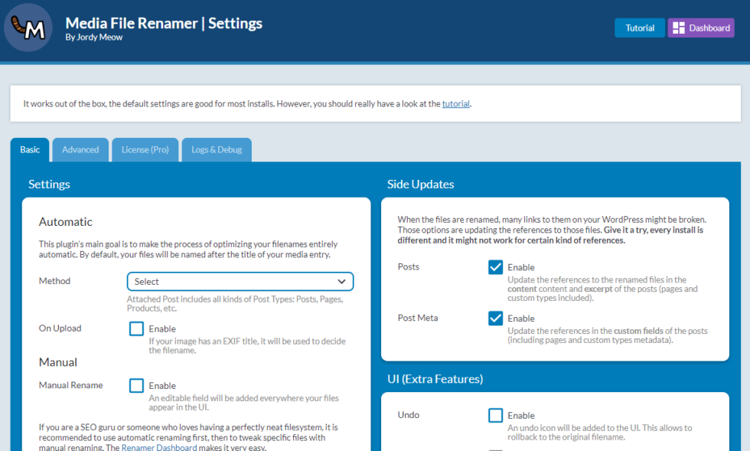
Task: Uncheck the Posts Enable checkbox
Action: (496, 267)
